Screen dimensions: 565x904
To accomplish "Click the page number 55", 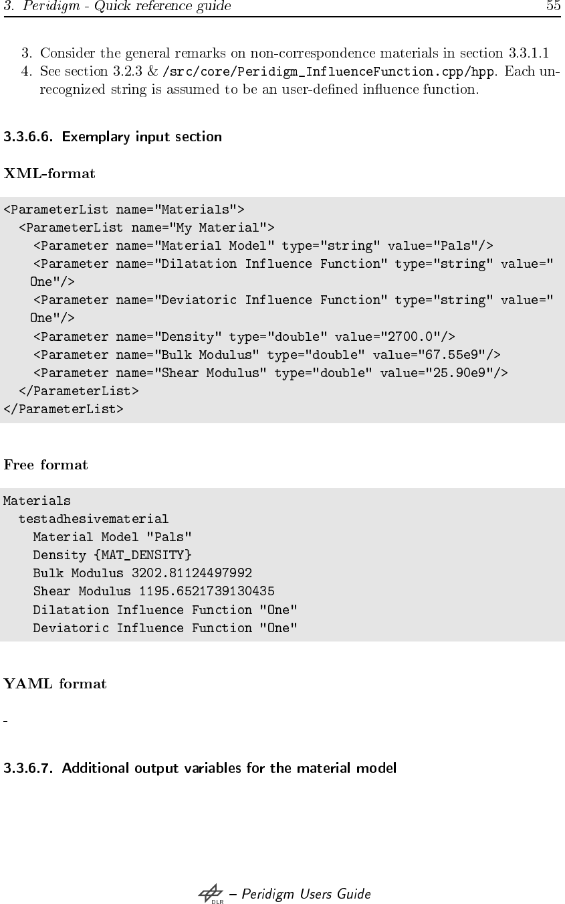I will click(553, 7).
